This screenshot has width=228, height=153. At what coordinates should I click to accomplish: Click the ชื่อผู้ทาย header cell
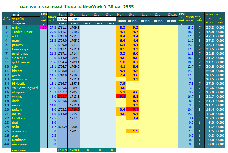coord(26,23)
